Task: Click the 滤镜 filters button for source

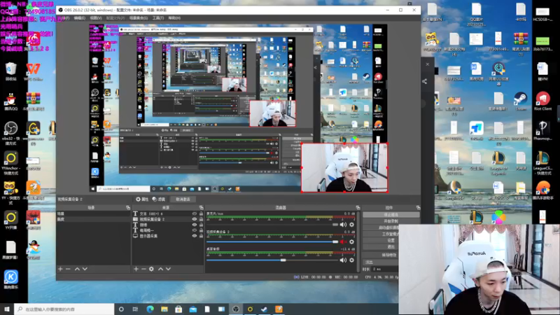Action: click(159, 199)
